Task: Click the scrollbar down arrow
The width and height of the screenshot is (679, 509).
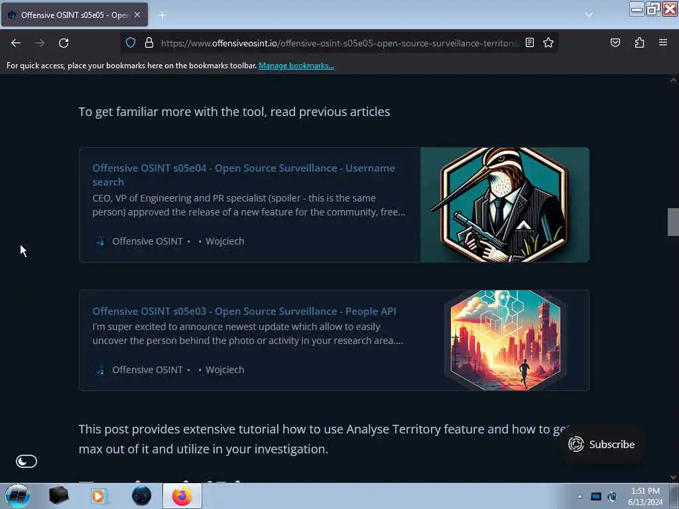Action: pos(673,477)
